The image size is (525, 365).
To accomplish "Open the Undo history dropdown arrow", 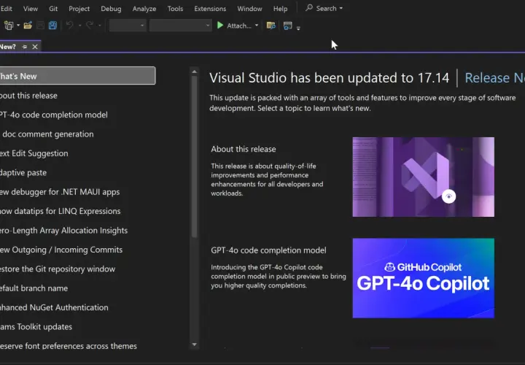I will (79, 26).
